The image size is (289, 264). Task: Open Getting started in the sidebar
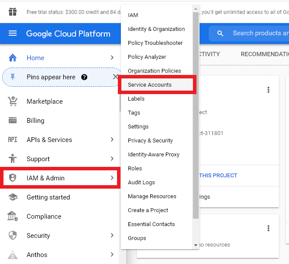tap(48, 197)
